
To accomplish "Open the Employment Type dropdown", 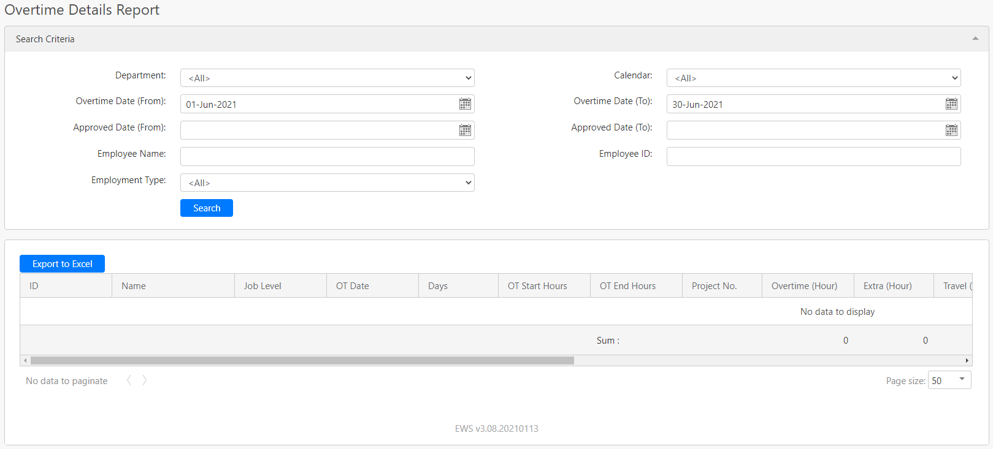I will pos(328,183).
